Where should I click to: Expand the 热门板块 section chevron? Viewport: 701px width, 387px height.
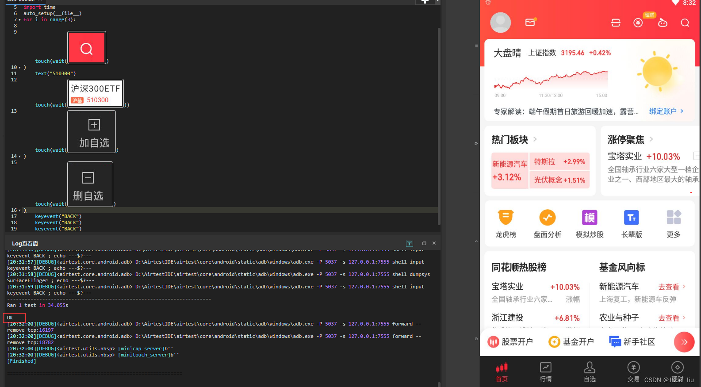pyautogui.click(x=535, y=139)
